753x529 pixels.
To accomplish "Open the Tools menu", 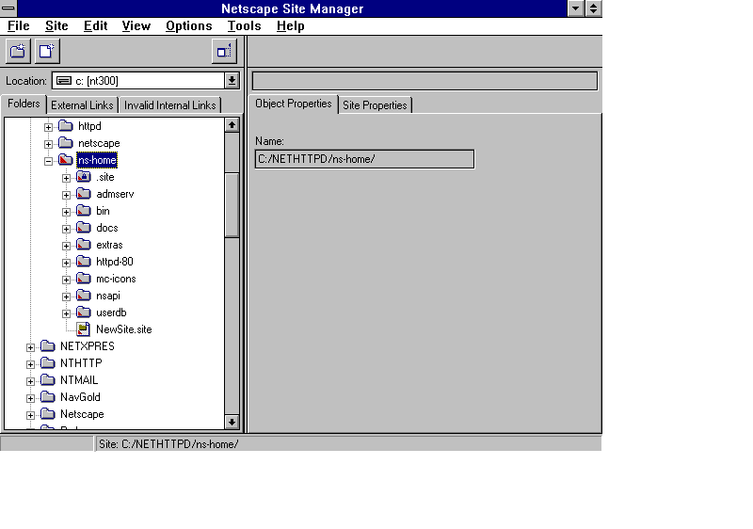I will pos(244,26).
